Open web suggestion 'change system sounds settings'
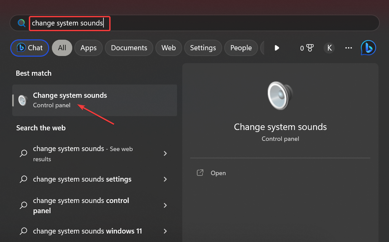389x242 pixels. click(x=82, y=179)
